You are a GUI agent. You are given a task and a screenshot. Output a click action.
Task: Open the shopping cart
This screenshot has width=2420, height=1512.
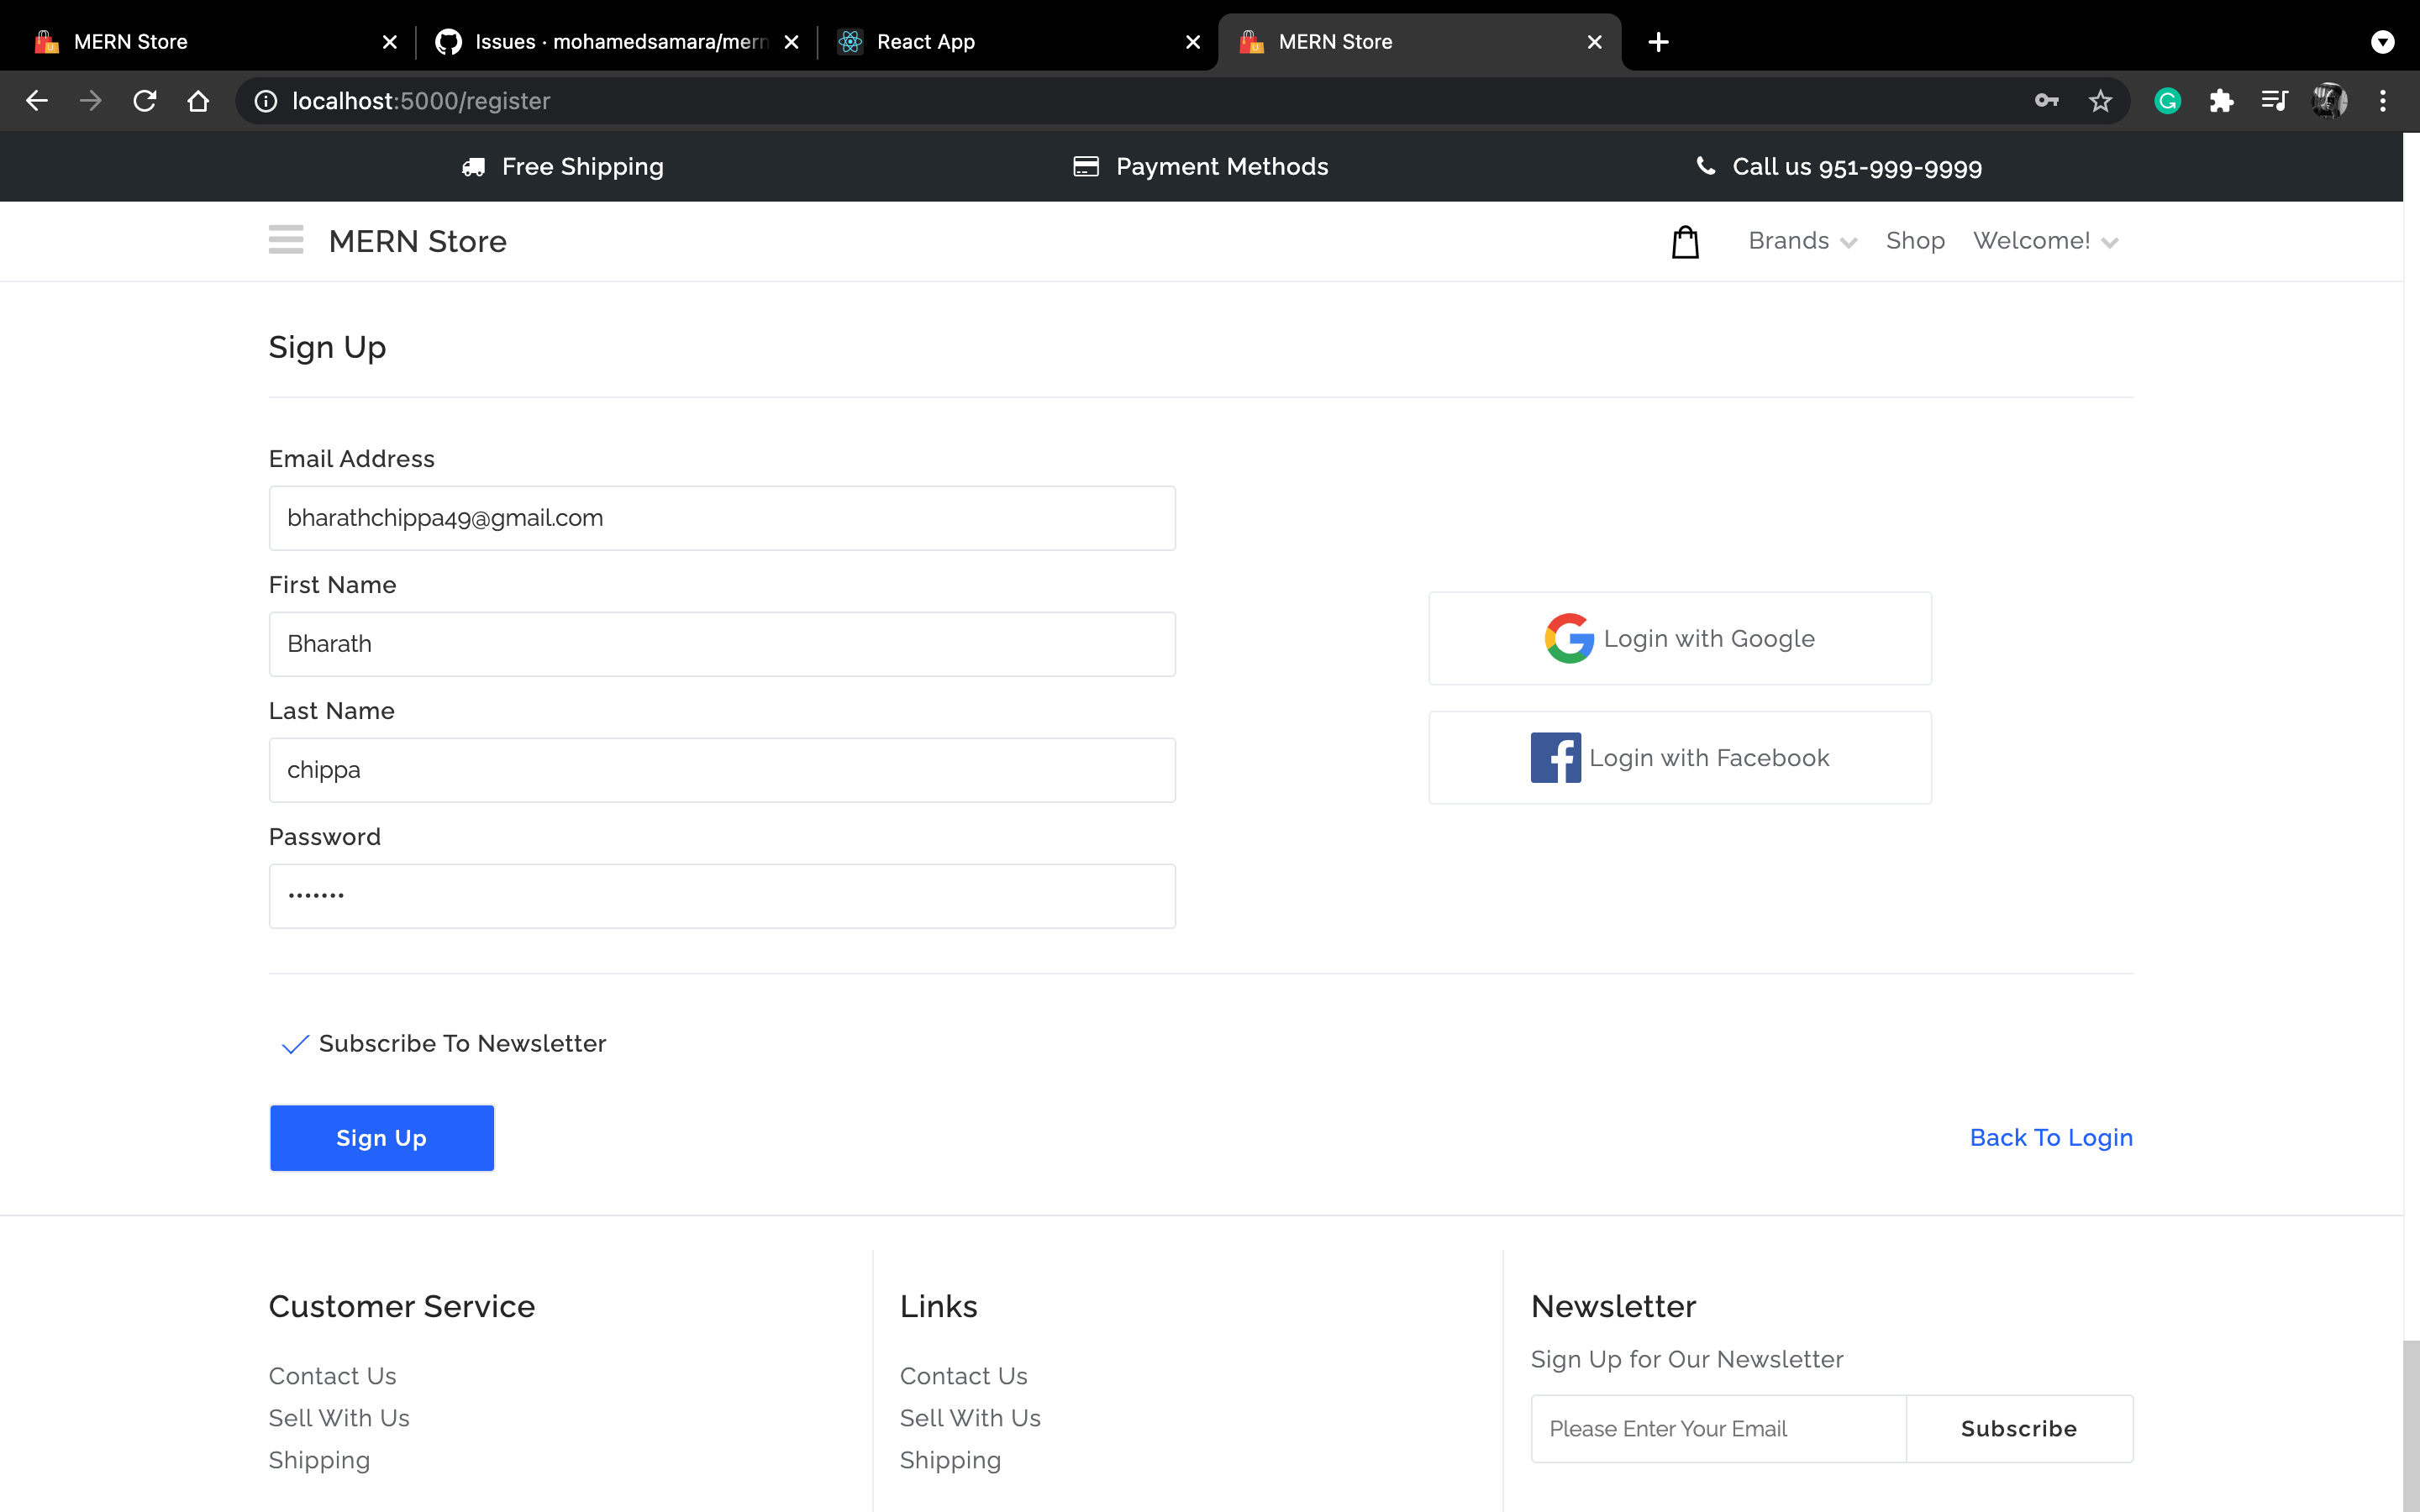[1686, 240]
